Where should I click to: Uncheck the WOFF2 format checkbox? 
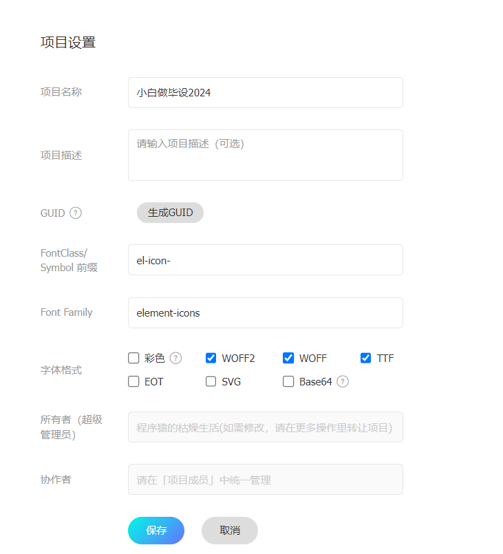click(211, 358)
